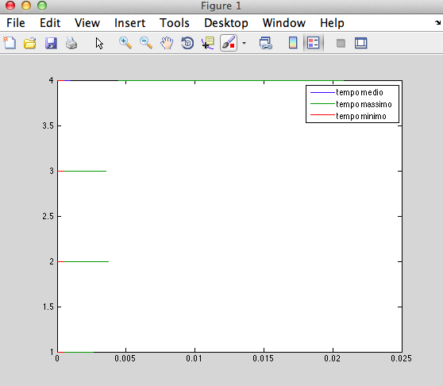443x386 pixels.
Task: Open the Insert menu
Action: click(x=129, y=23)
